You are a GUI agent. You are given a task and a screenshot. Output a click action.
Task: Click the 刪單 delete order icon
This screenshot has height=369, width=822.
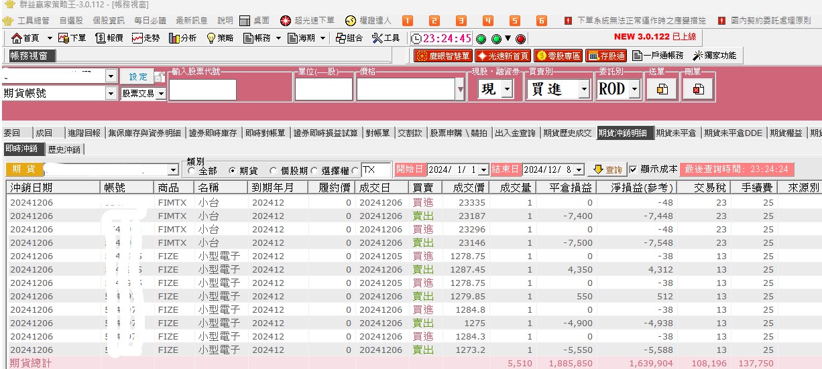click(698, 89)
